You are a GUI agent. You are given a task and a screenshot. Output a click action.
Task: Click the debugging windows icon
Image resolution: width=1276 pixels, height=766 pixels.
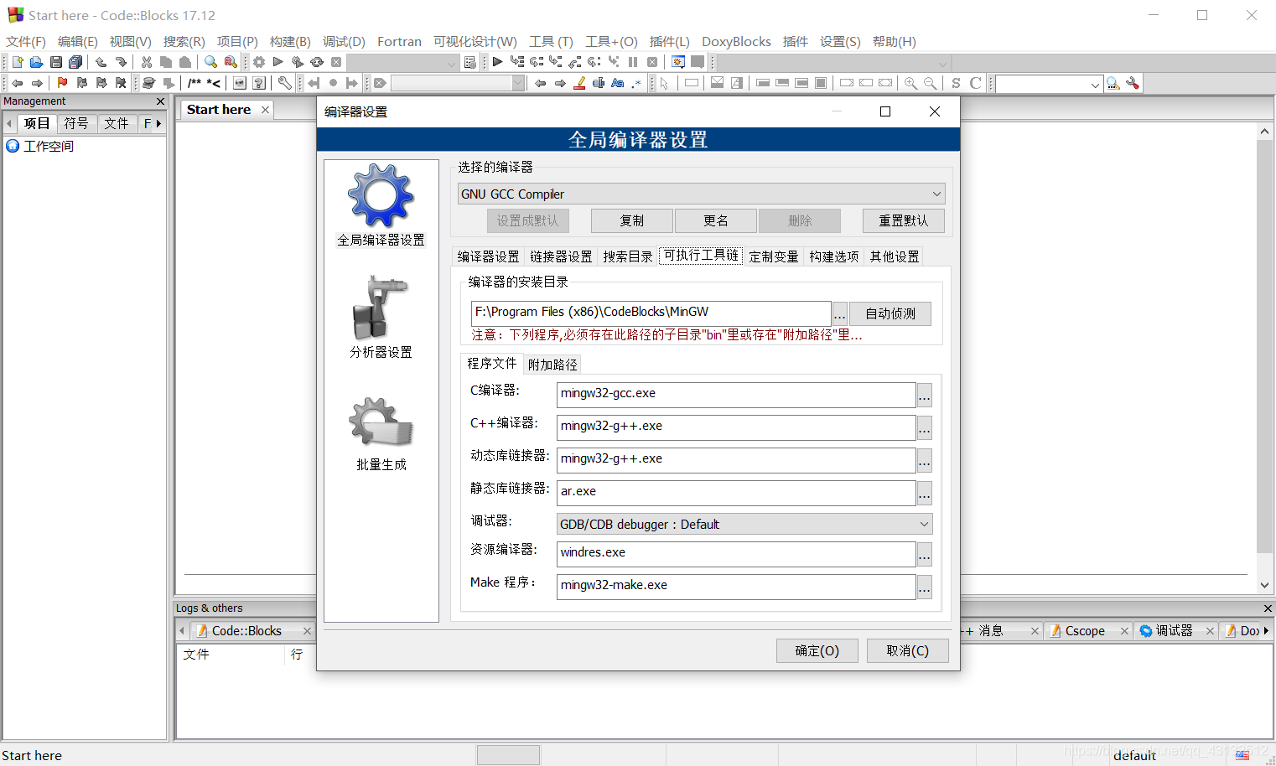(x=677, y=62)
